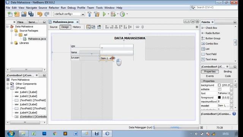Collapse the JFrame node in navigator
The width and height of the screenshot is (243, 137).
(x=8, y=88)
